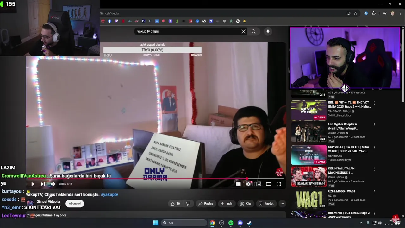Click the install app icon in address bar
The image size is (405, 228).
(348, 13)
